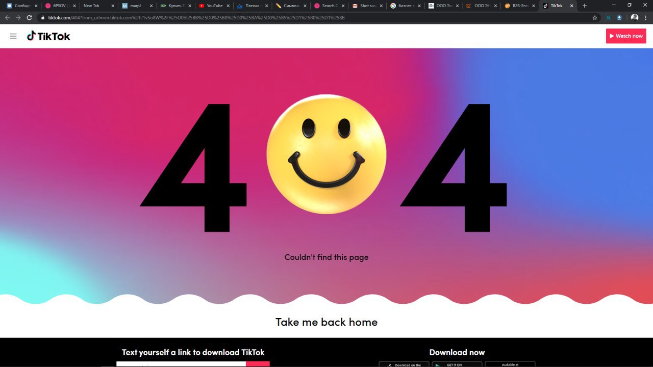
Task: Switch to the Сообщения tab
Action: pos(22,6)
